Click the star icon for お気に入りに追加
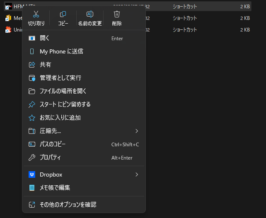The image size is (266, 218). point(32,118)
